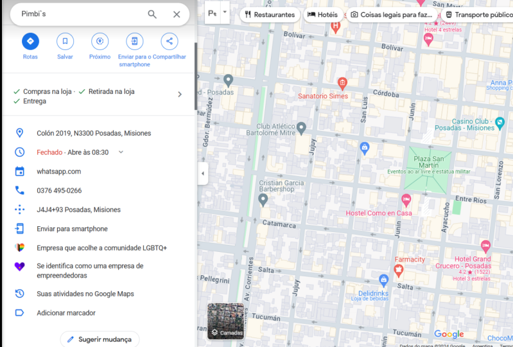Screen dimensions: 513x347
Task: Clear the Pimbi`s search box
Action: [x=177, y=14]
